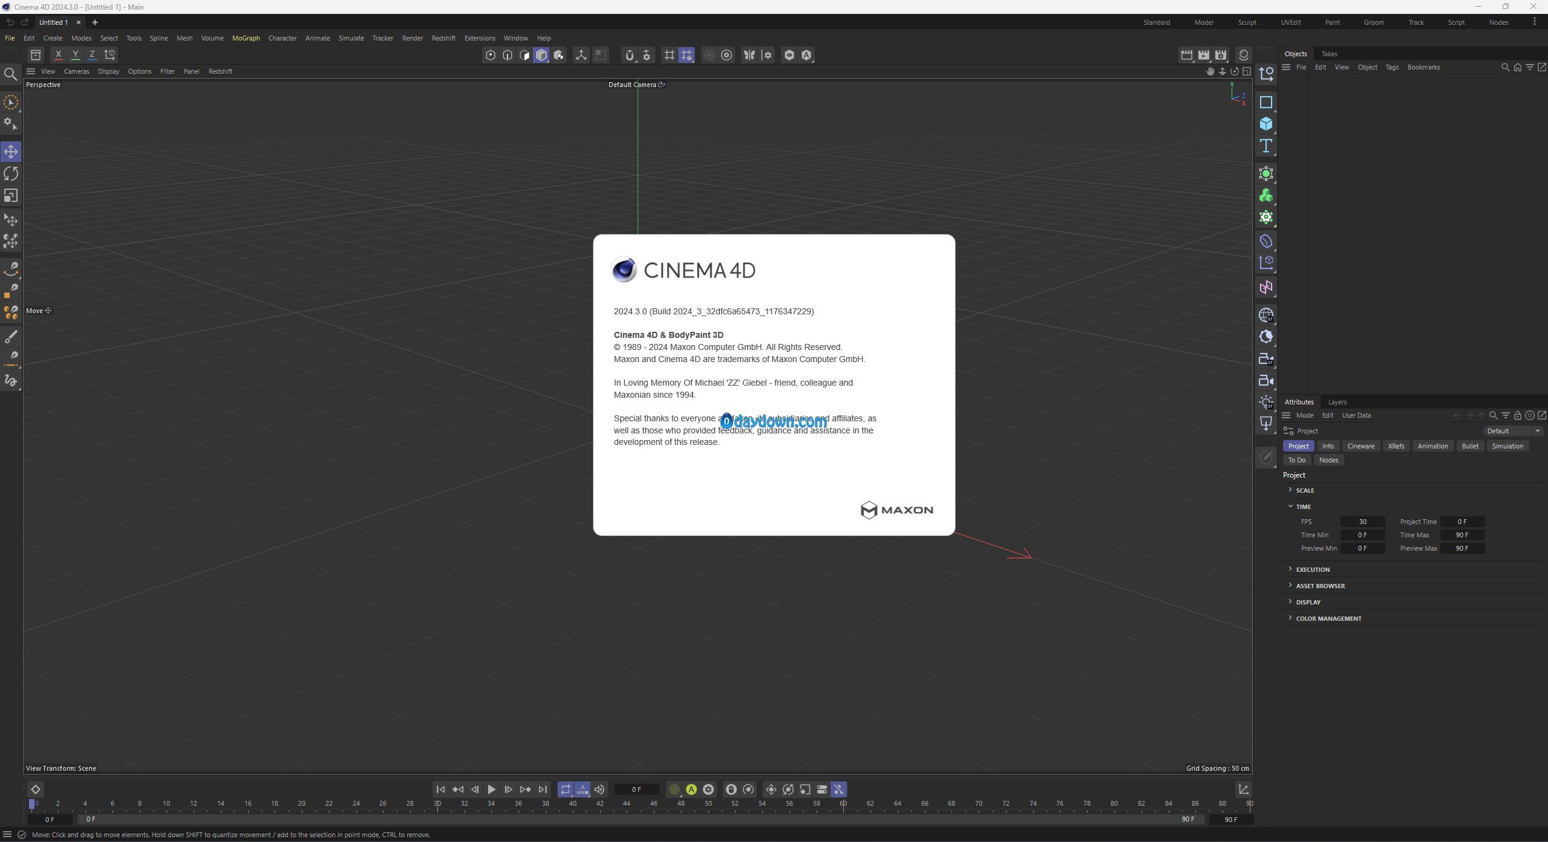The width and height of the screenshot is (1548, 842).
Task: Click the Cineware attribute button
Action: pyautogui.click(x=1360, y=446)
